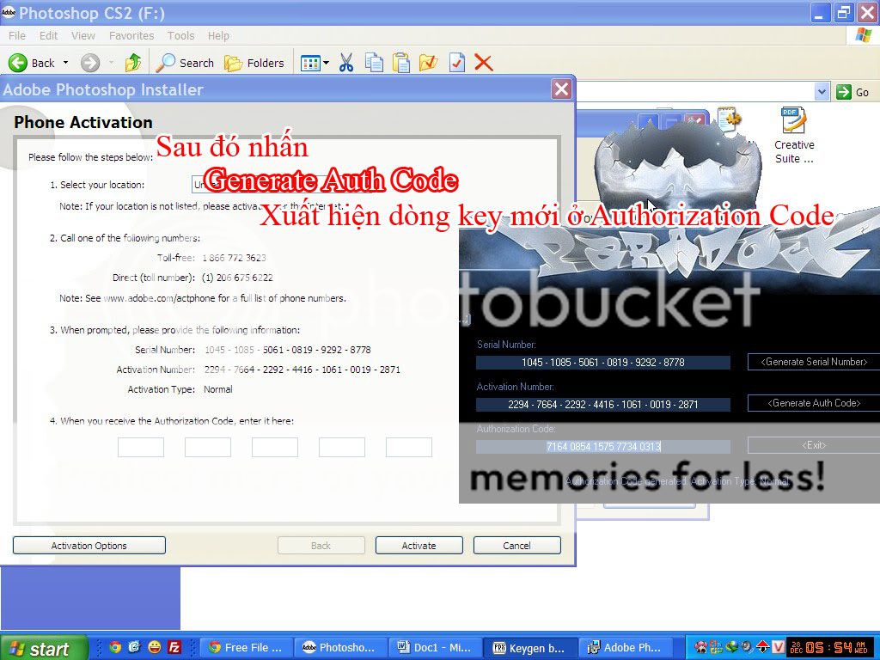Screen dimensions: 880x660
Task: Open the Edit menu
Action: click(x=48, y=36)
